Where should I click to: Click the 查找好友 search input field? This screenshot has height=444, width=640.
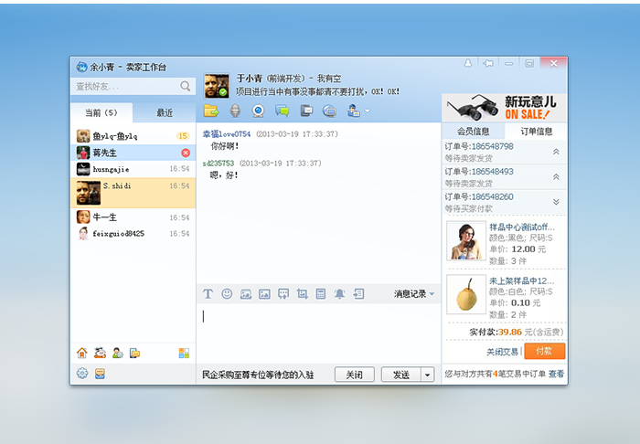point(124,87)
